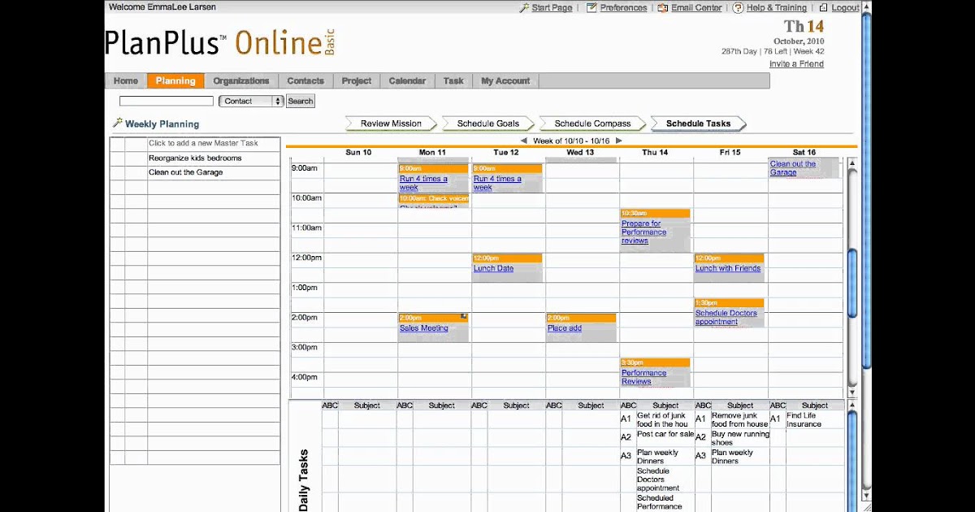Viewport: 975px width, 512px height.
Task: Open Prepare for Performance reviews event
Action: [x=644, y=232]
